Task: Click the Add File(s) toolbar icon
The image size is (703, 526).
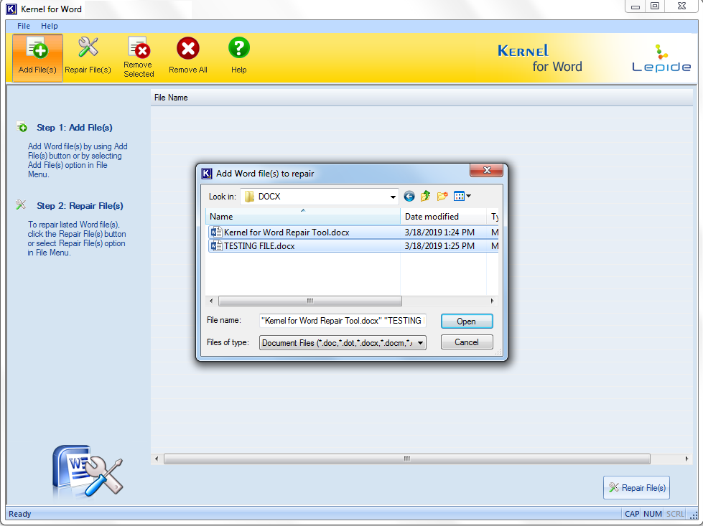Action: pyautogui.click(x=37, y=57)
